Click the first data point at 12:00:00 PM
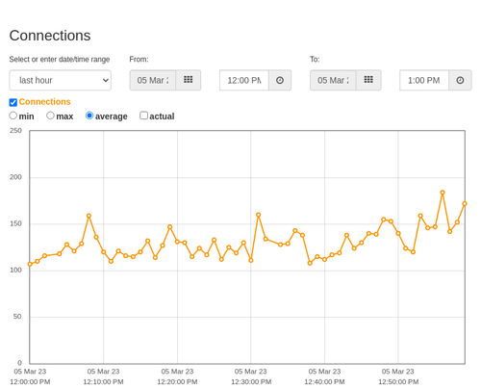 pos(30,264)
